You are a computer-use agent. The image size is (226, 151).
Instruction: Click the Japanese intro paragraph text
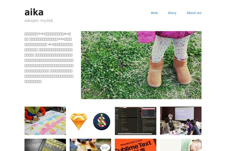click(x=49, y=58)
